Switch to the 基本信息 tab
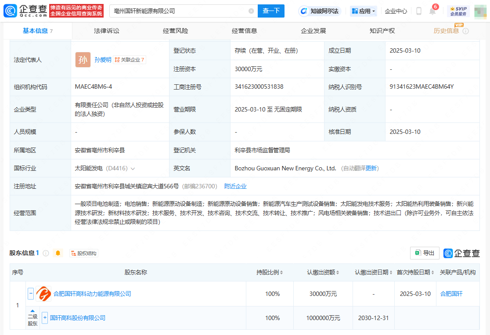This screenshot has height=335, width=490. pos(37,31)
